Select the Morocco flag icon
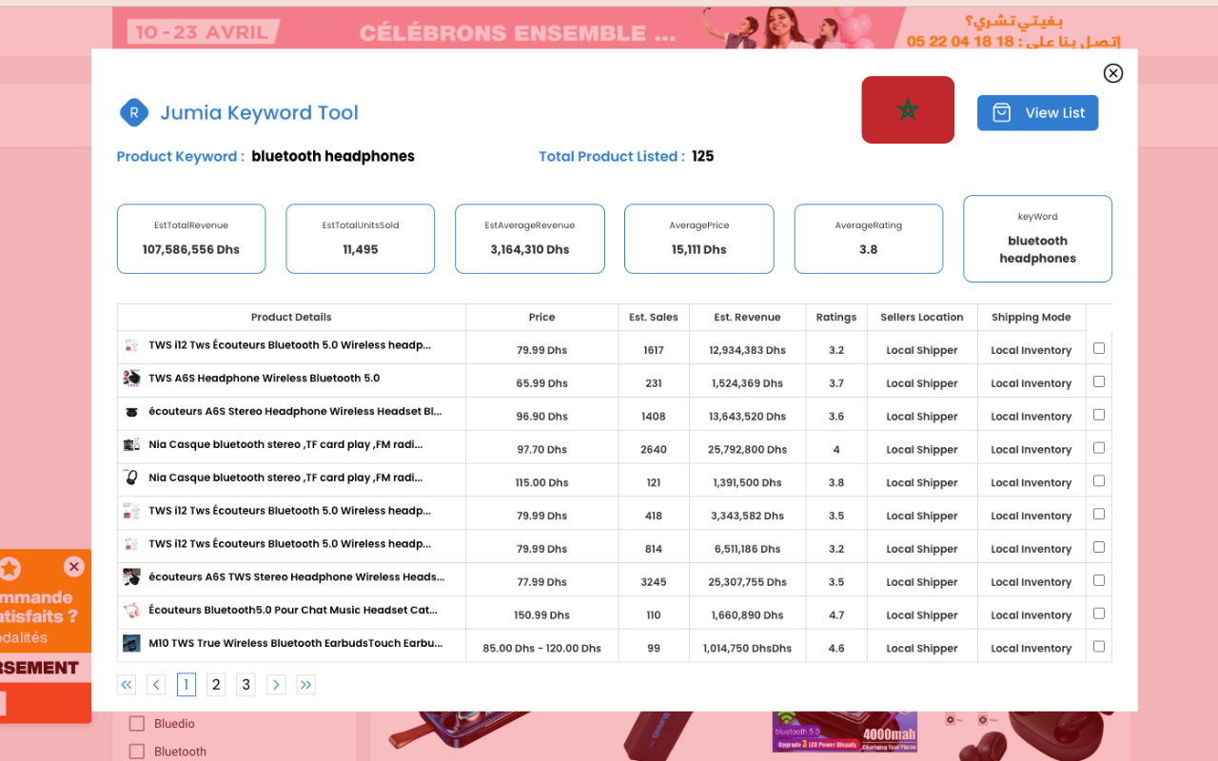This screenshot has height=761, width=1218. [907, 109]
